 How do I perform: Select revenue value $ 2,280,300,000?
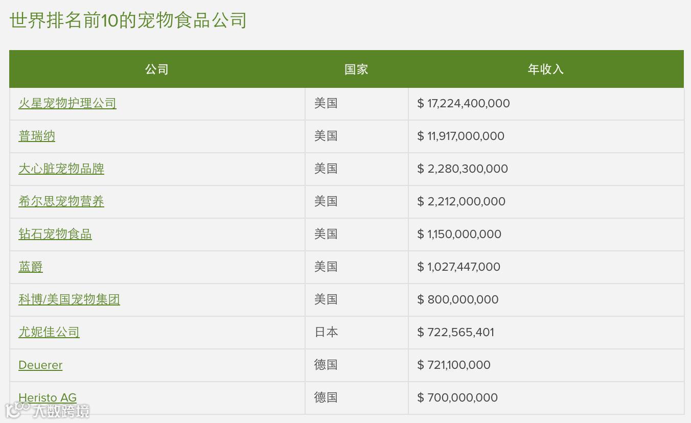pos(463,169)
